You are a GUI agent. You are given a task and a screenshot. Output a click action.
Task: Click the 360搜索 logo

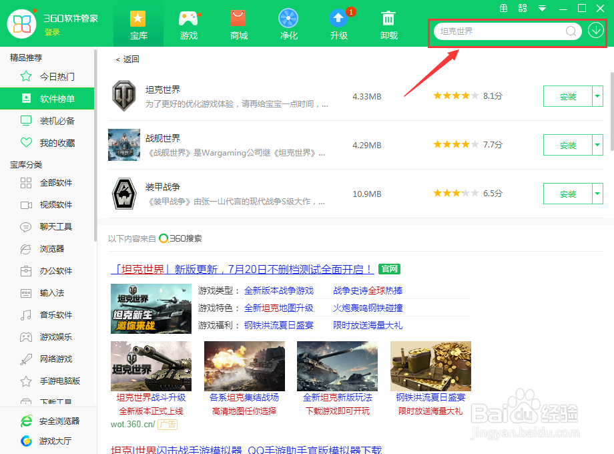[180, 238]
